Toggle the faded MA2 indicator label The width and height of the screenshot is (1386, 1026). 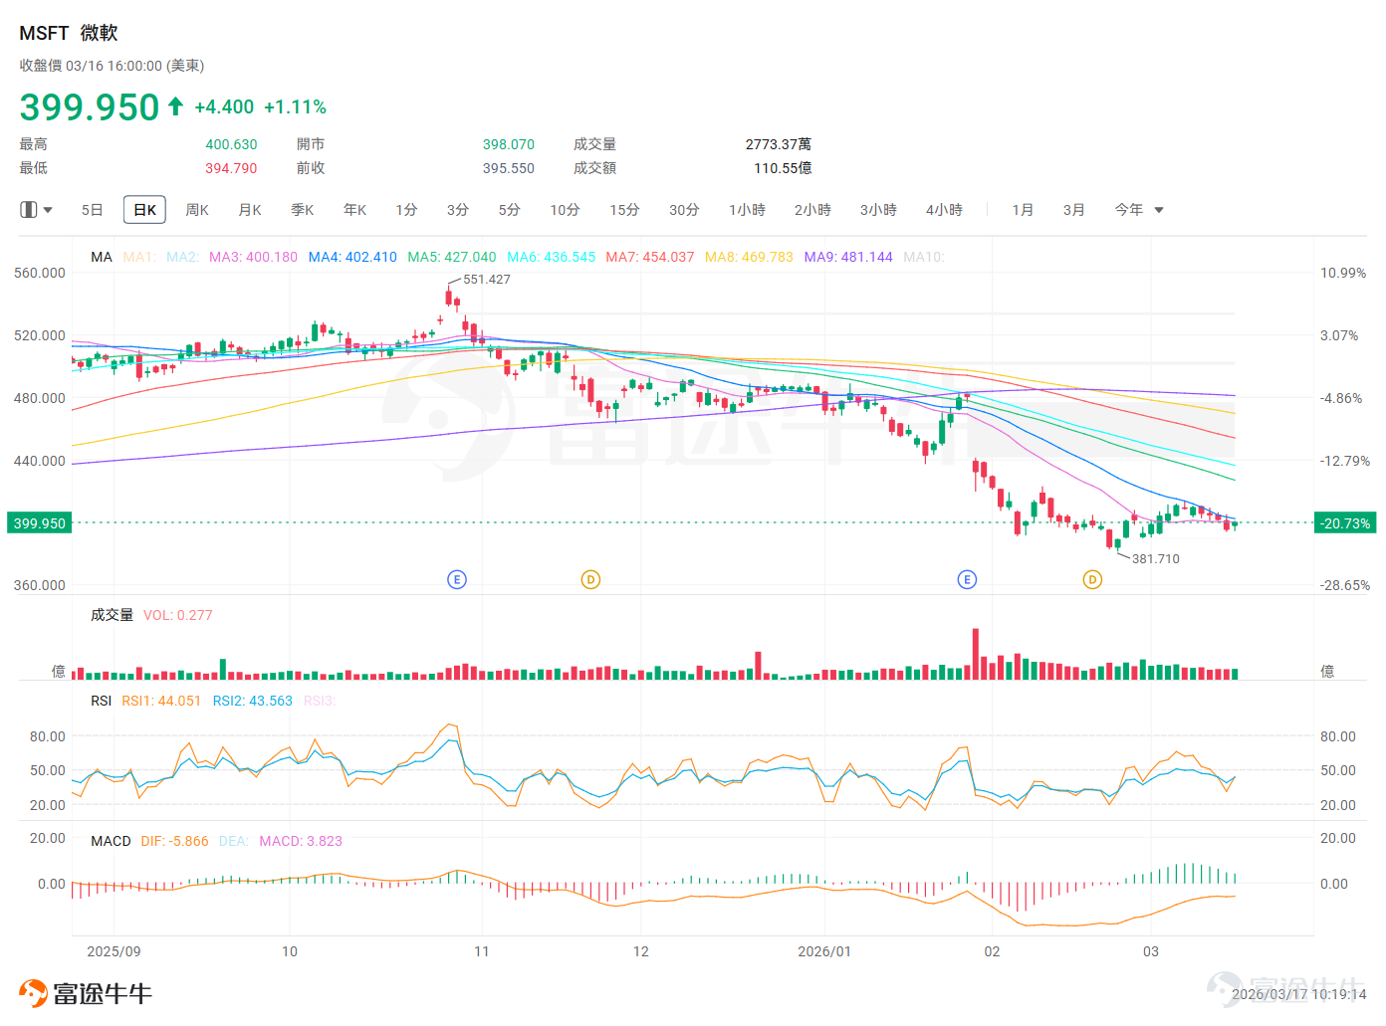(183, 257)
